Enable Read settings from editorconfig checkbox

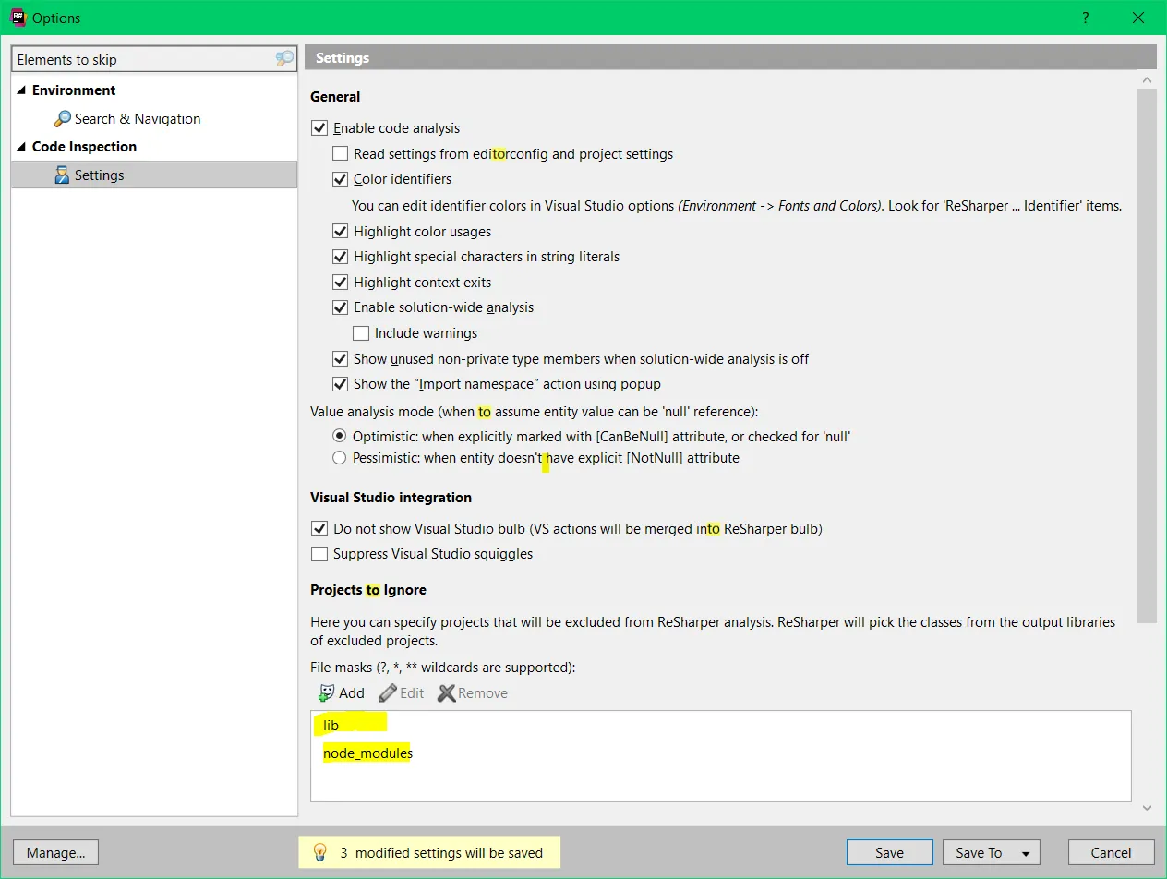[340, 154]
